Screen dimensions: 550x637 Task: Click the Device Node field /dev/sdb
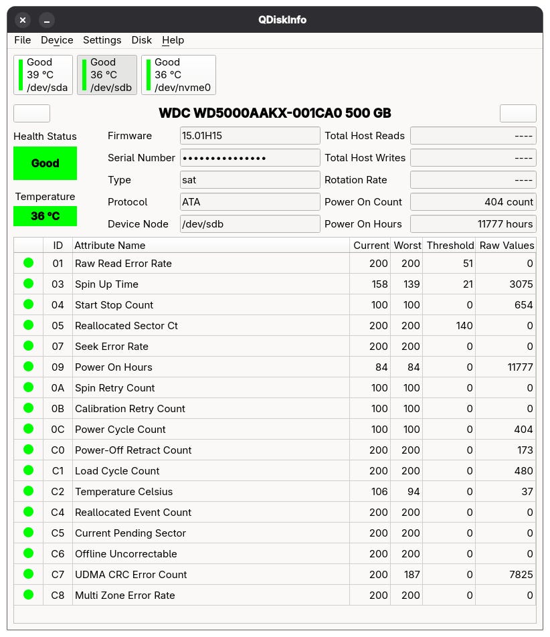point(250,224)
